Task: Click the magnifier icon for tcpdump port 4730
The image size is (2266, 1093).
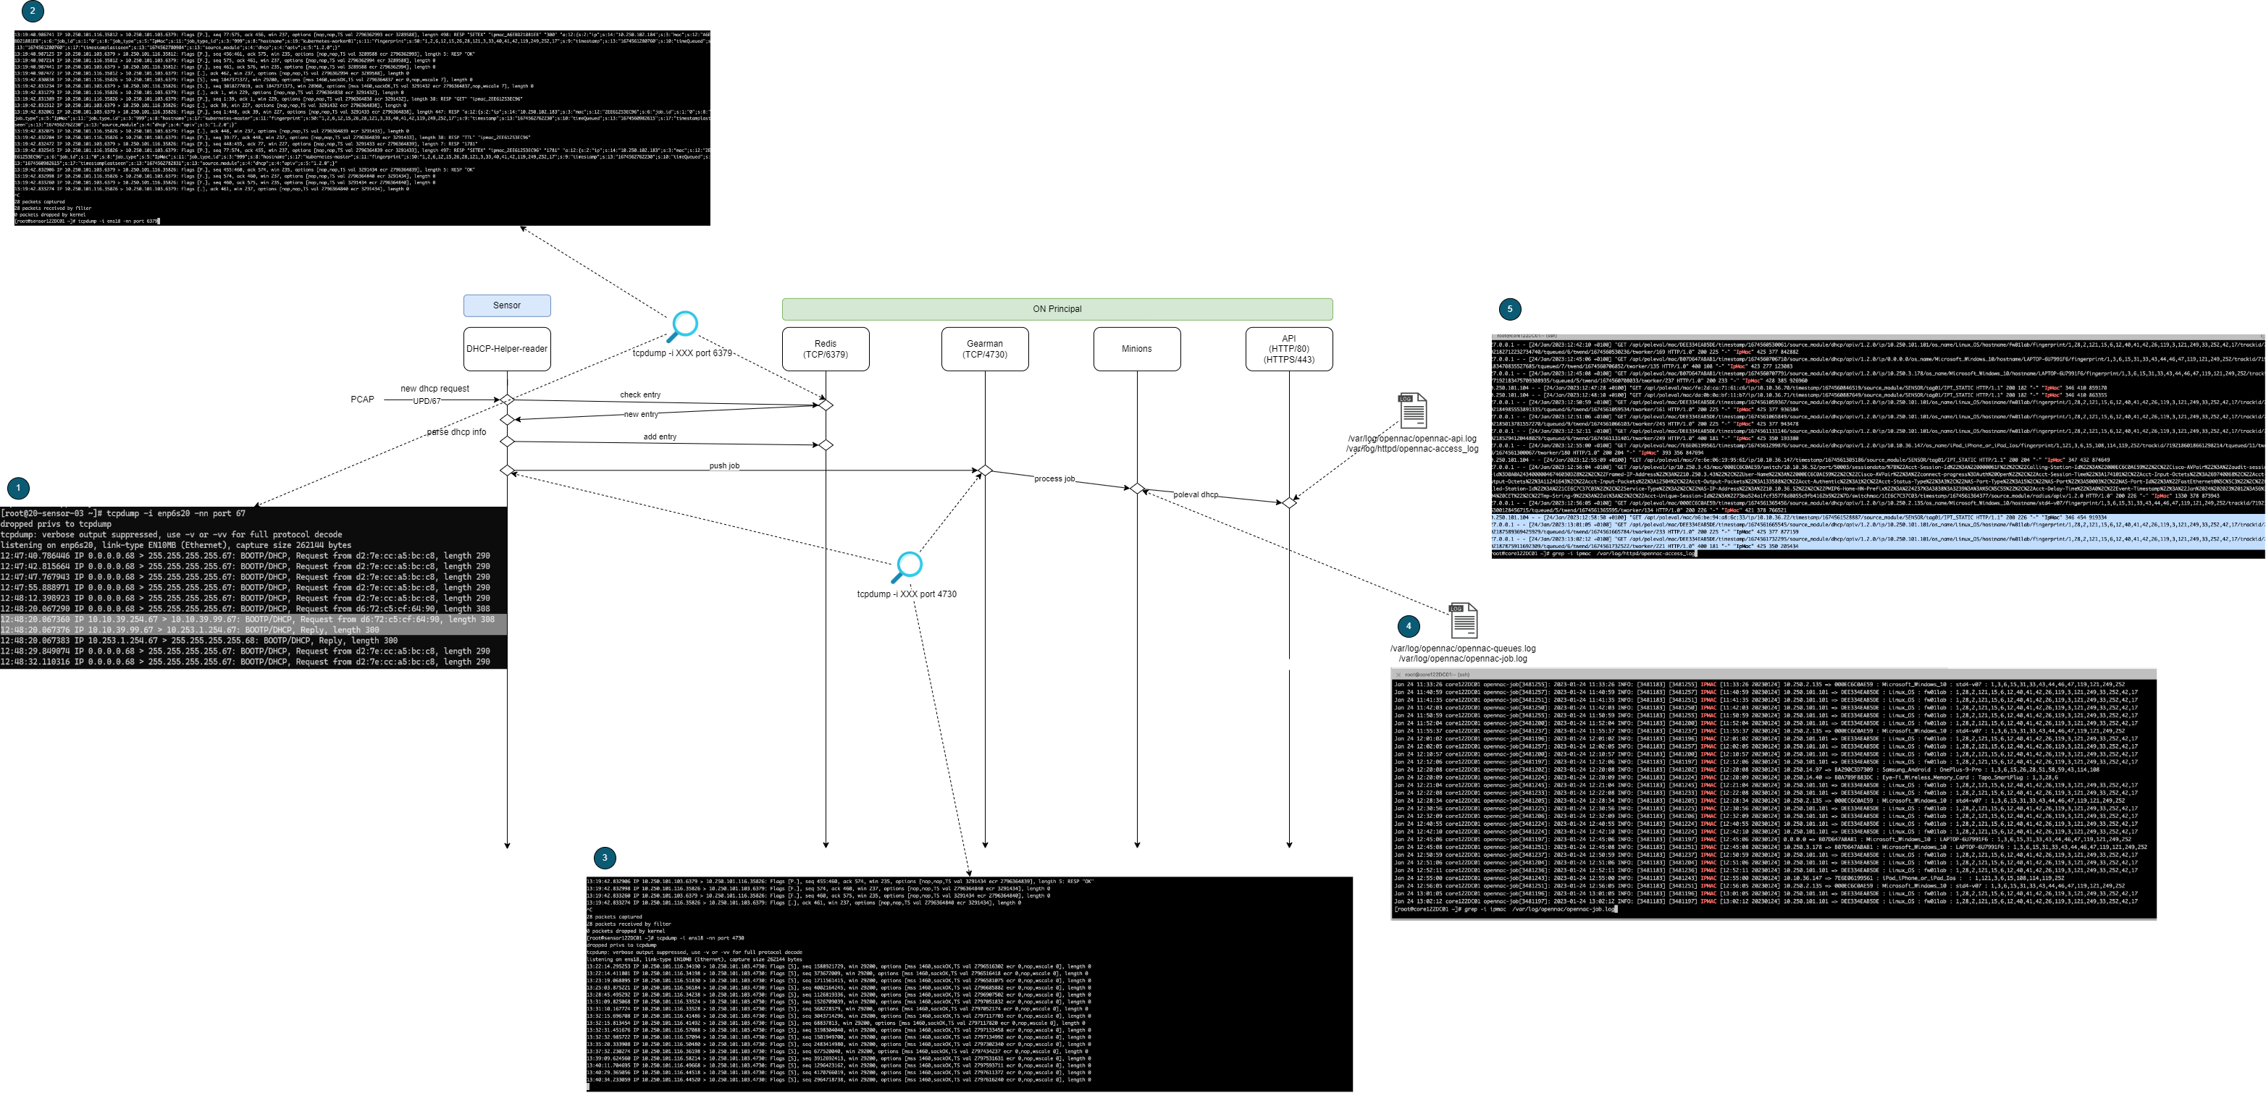Action: coord(906,567)
